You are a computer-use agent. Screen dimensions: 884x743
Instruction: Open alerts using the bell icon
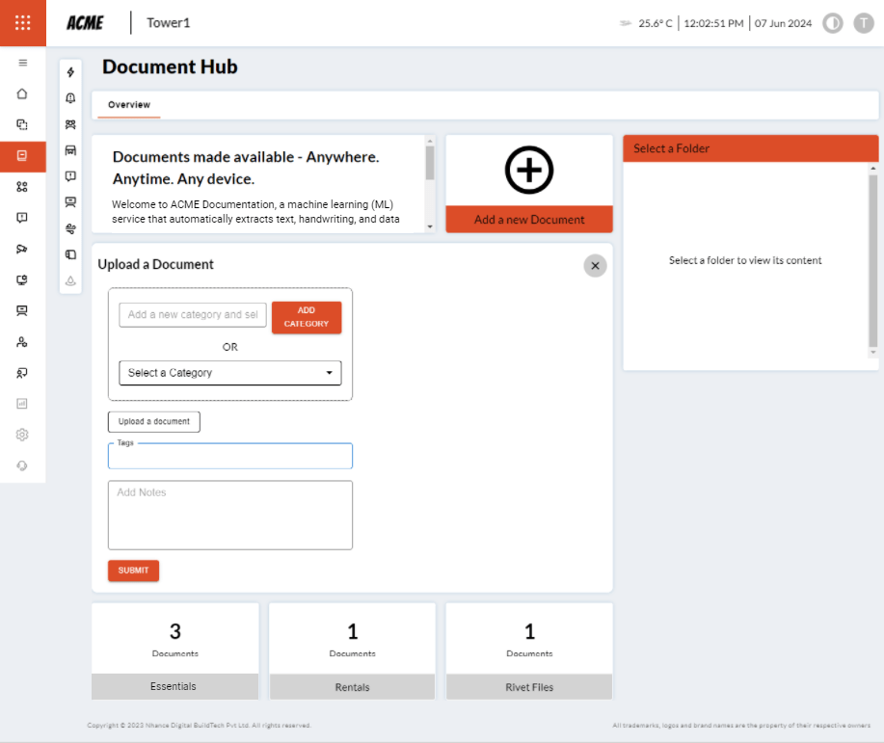(x=70, y=98)
